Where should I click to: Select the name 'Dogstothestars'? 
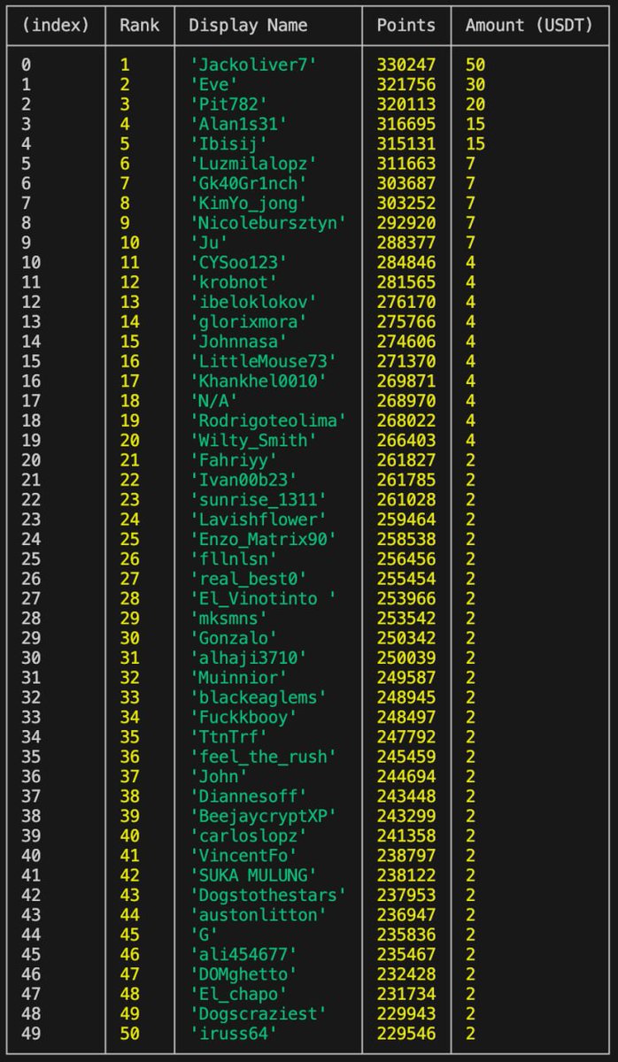coord(267,895)
